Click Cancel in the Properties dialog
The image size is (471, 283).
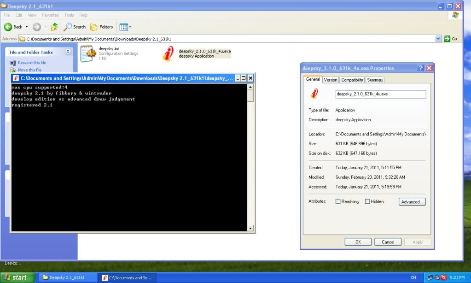click(x=388, y=242)
